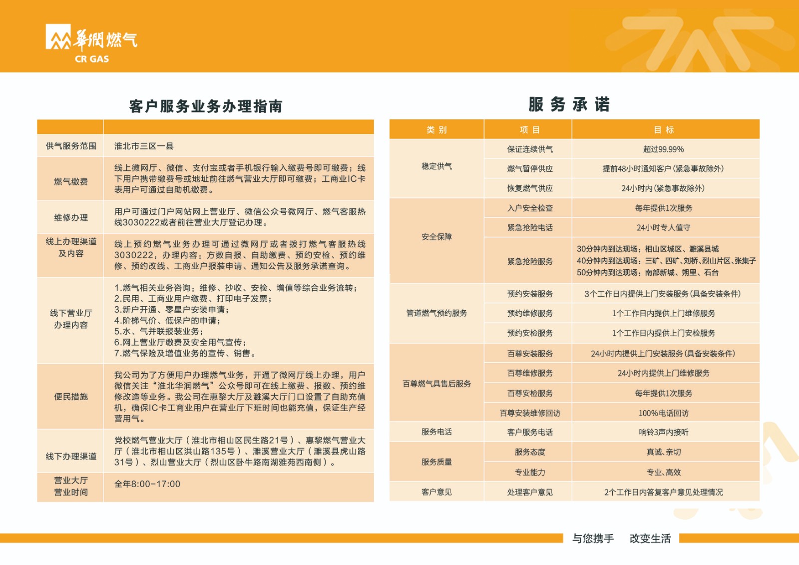The image size is (799, 565).
Task: Click the 燃气缴费 row label
Action: [x=70, y=181]
